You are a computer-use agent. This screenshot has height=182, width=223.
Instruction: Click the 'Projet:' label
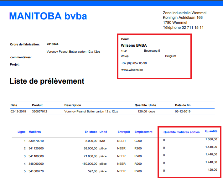point(15,65)
